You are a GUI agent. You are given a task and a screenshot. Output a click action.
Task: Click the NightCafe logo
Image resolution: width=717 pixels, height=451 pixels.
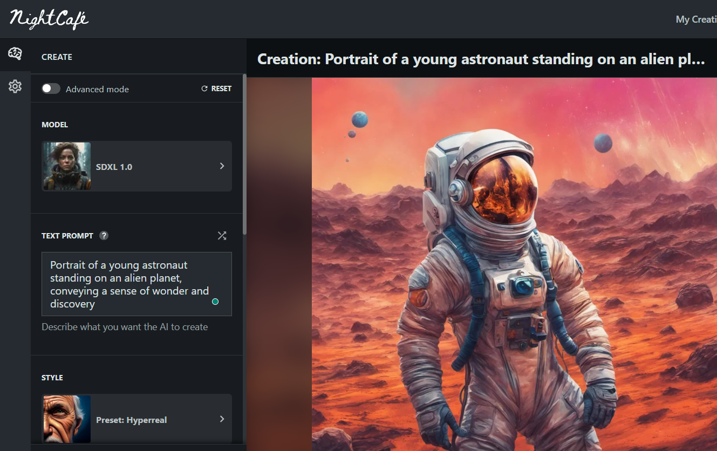49,19
